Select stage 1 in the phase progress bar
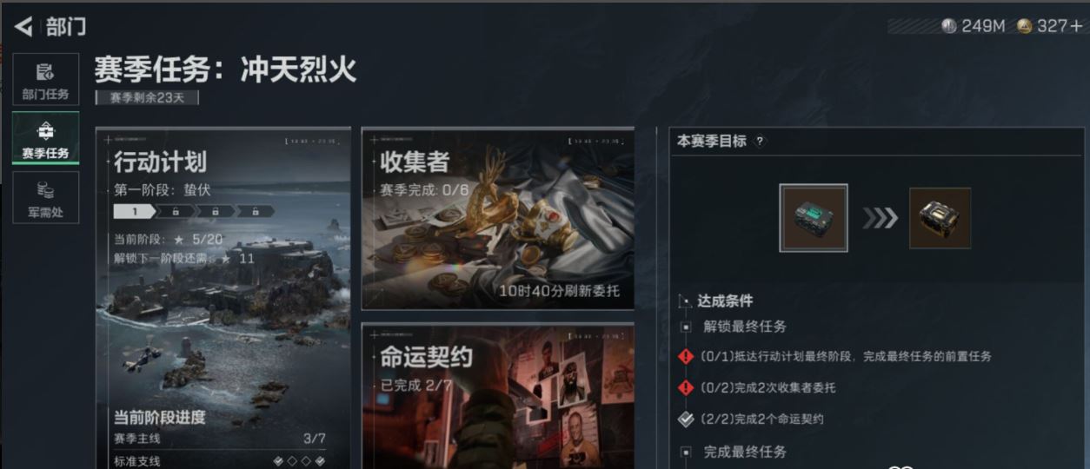The width and height of the screenshot is (1090, 469). pyautogui.click(x=135, y=211)
